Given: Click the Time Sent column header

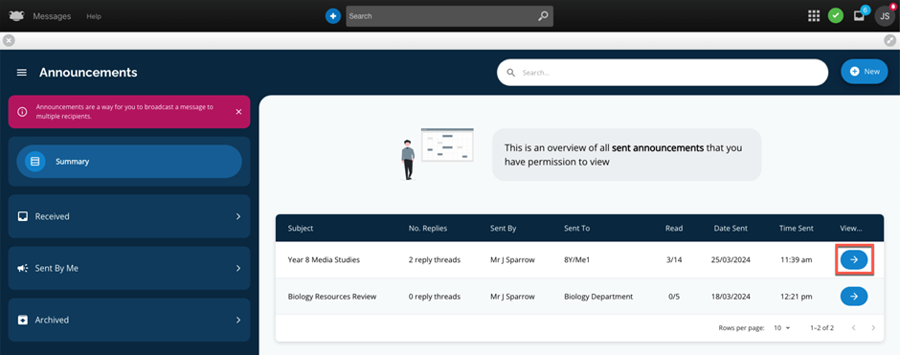Looking at the screenshot, I should tap(796, 229).
